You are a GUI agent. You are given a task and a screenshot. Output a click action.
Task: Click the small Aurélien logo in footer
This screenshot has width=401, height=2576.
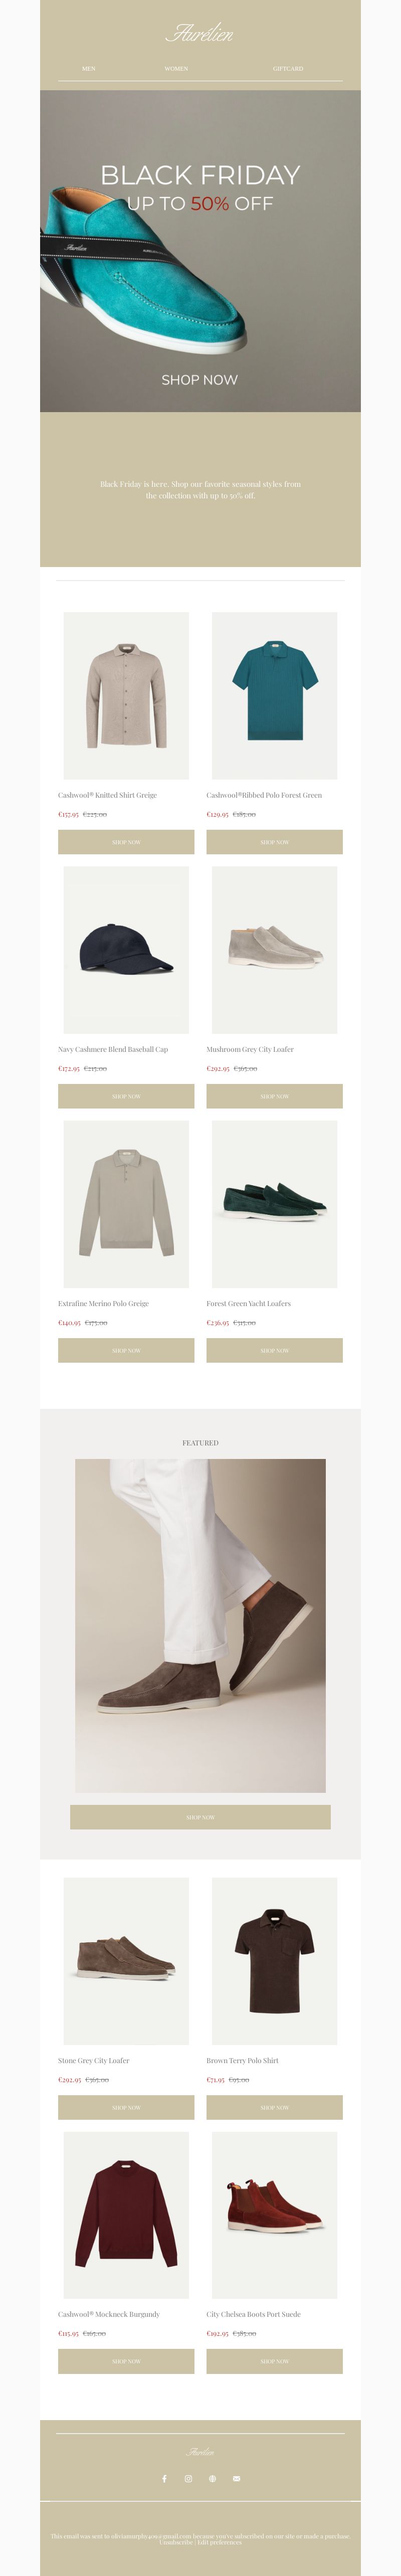[x=200, y=2451]
